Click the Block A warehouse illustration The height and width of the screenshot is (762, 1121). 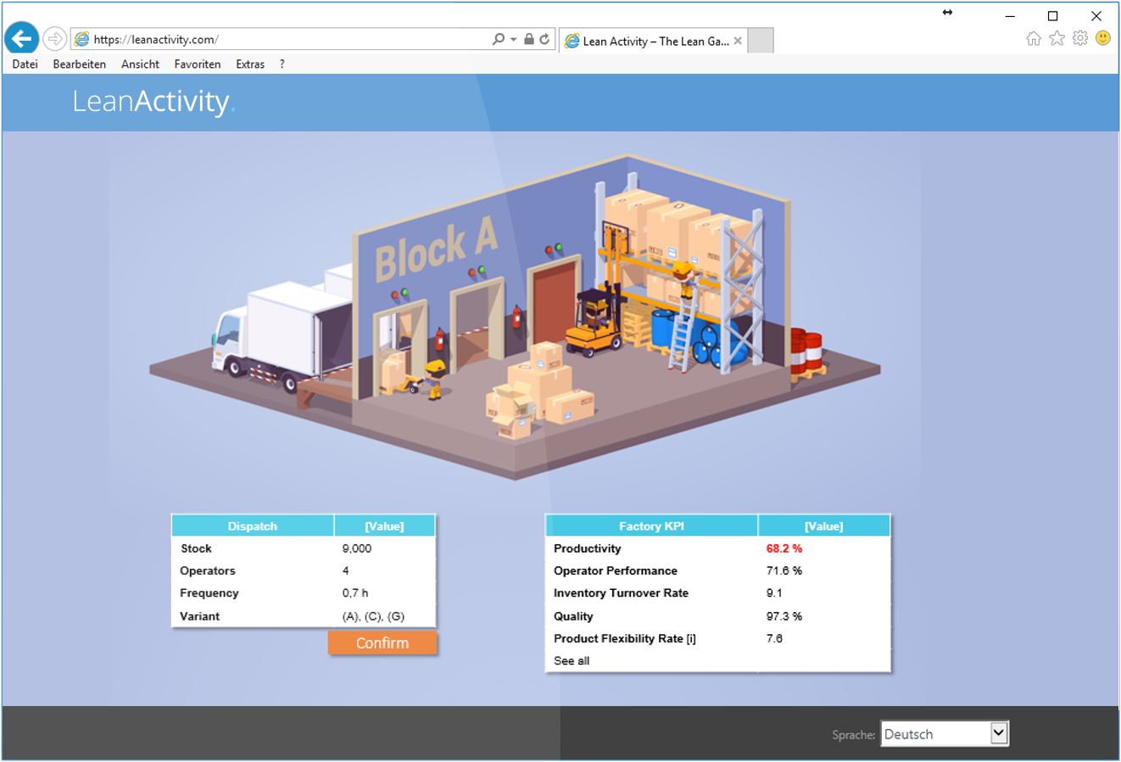[x=515, y=318]
